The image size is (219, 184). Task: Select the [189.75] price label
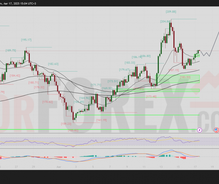tap(11, 50)
